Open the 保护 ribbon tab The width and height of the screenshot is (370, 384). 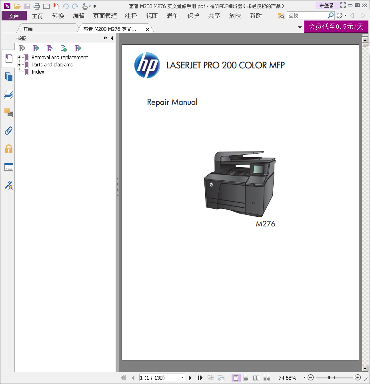(194, 16)
